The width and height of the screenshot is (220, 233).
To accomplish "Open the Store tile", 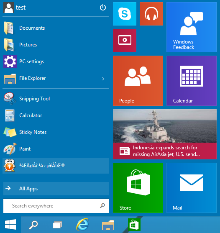I will coord(138,188).
